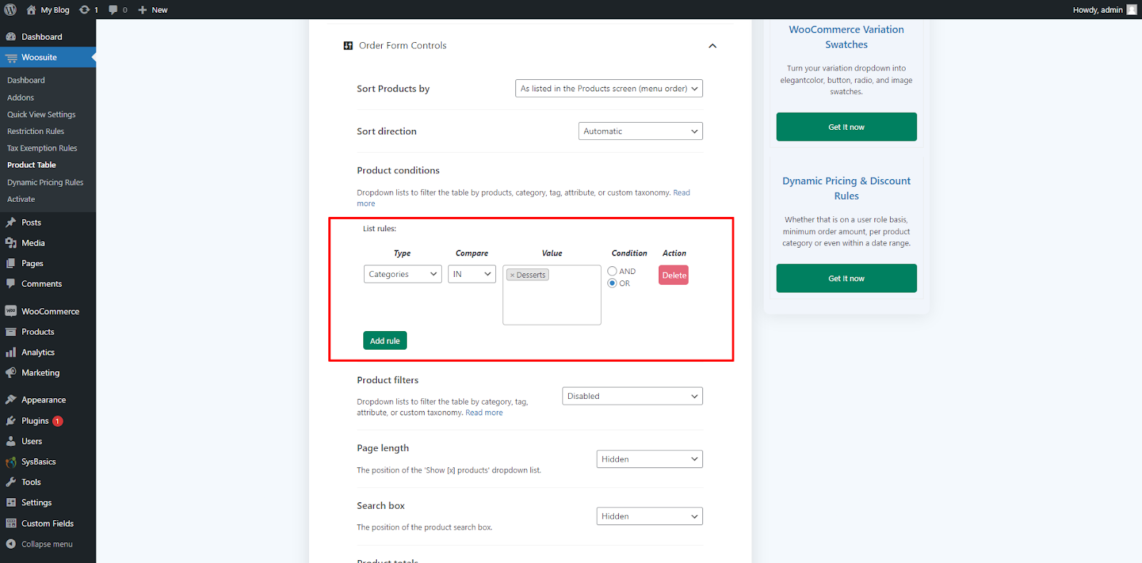Image resolution: width=1142 pixels, height=563 pixels.
Task: Open Dynamic Pricing & Discount Rules title link
Action: [x=847, y=188]
